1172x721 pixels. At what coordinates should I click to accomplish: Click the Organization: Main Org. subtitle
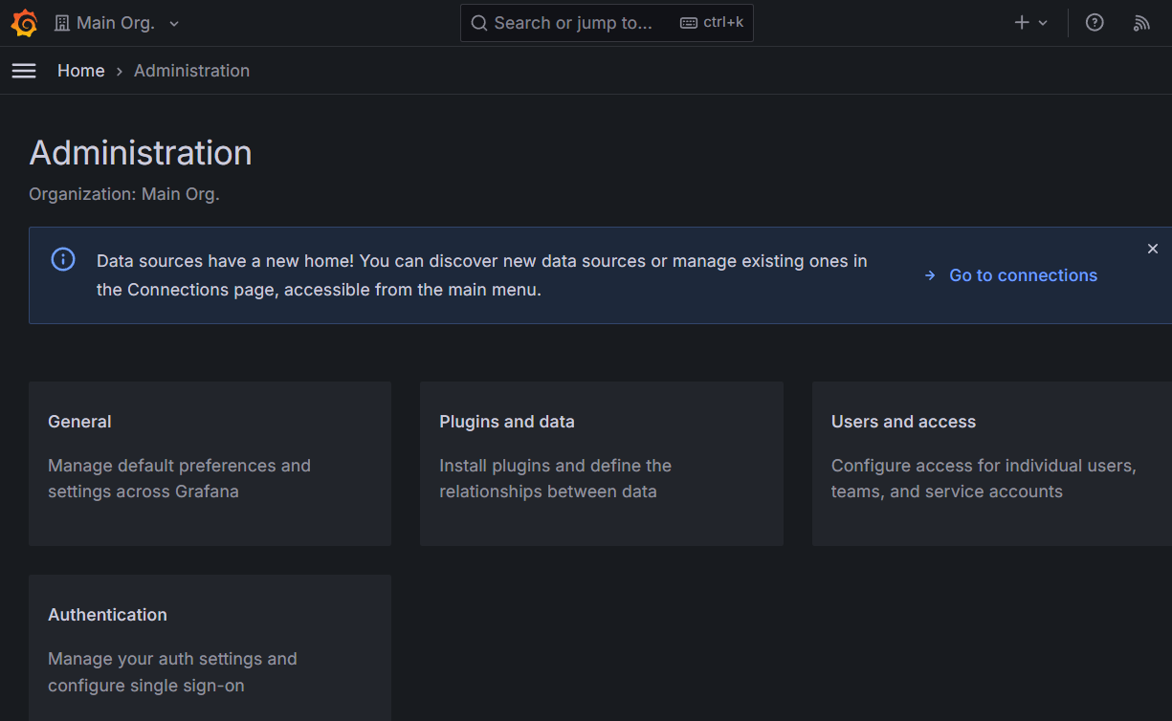[x=124, y=194]
